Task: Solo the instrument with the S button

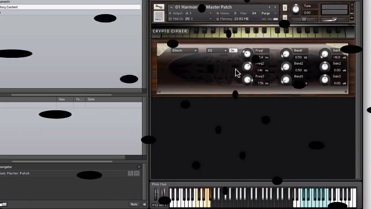Action: (285, 8)
